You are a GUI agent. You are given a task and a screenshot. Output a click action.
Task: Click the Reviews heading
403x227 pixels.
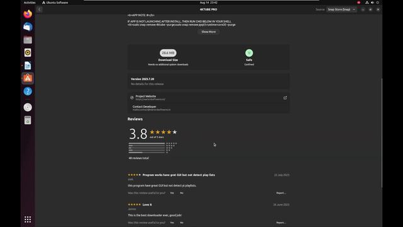135,119
